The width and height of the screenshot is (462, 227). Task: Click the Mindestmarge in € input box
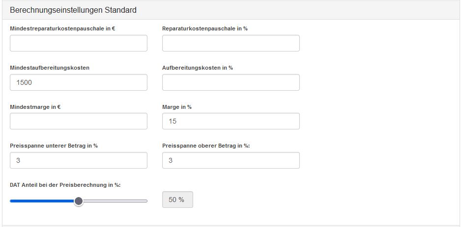[78, 121]
